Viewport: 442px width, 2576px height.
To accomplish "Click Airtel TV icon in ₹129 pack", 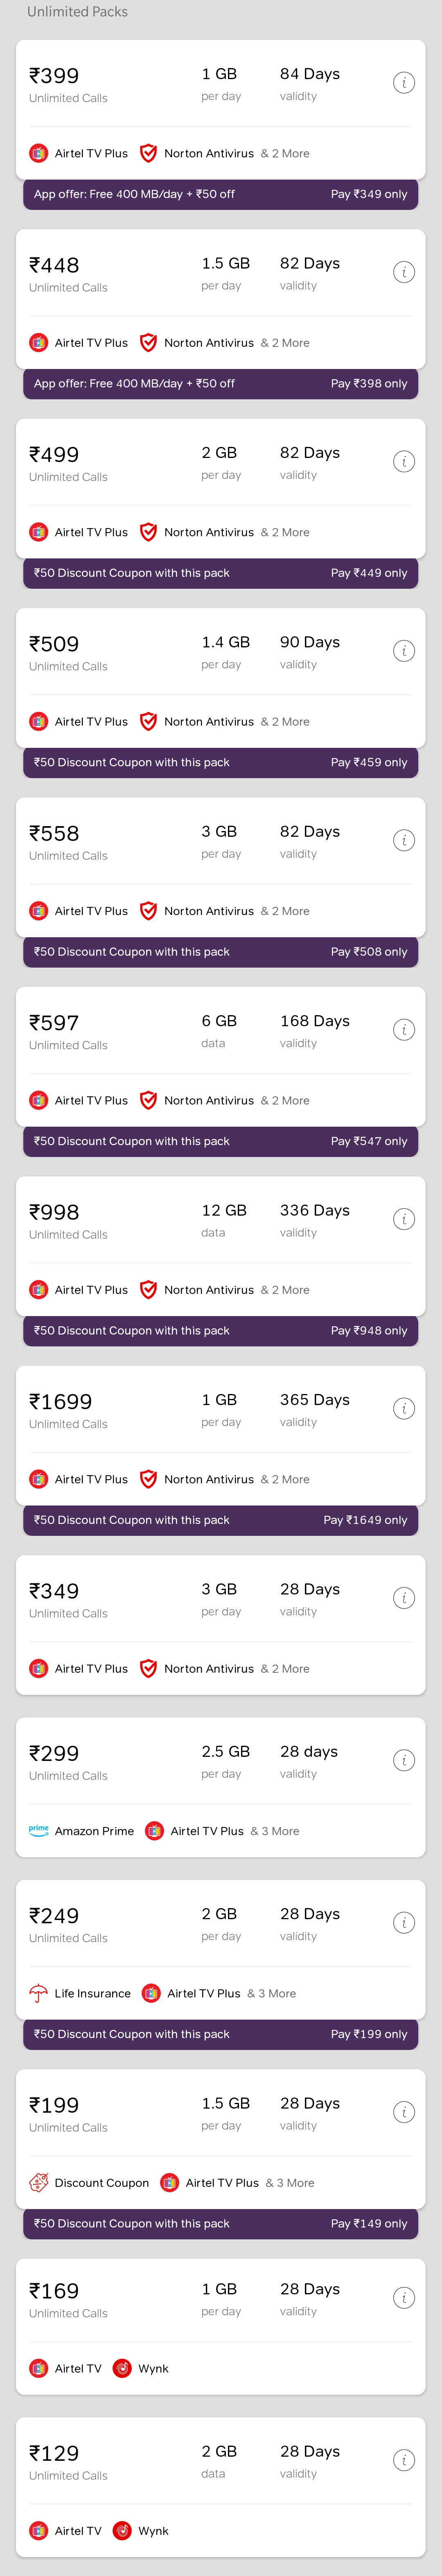I will (x=39, y=2530).
